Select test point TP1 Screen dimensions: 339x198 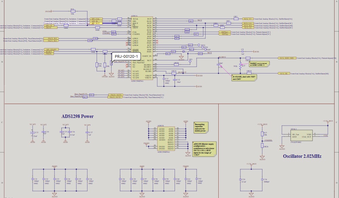coord(190,61)
